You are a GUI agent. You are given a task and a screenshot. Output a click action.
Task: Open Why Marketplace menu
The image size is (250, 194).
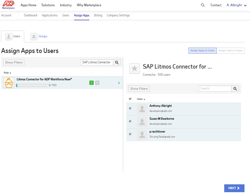[x=89, y=5]
